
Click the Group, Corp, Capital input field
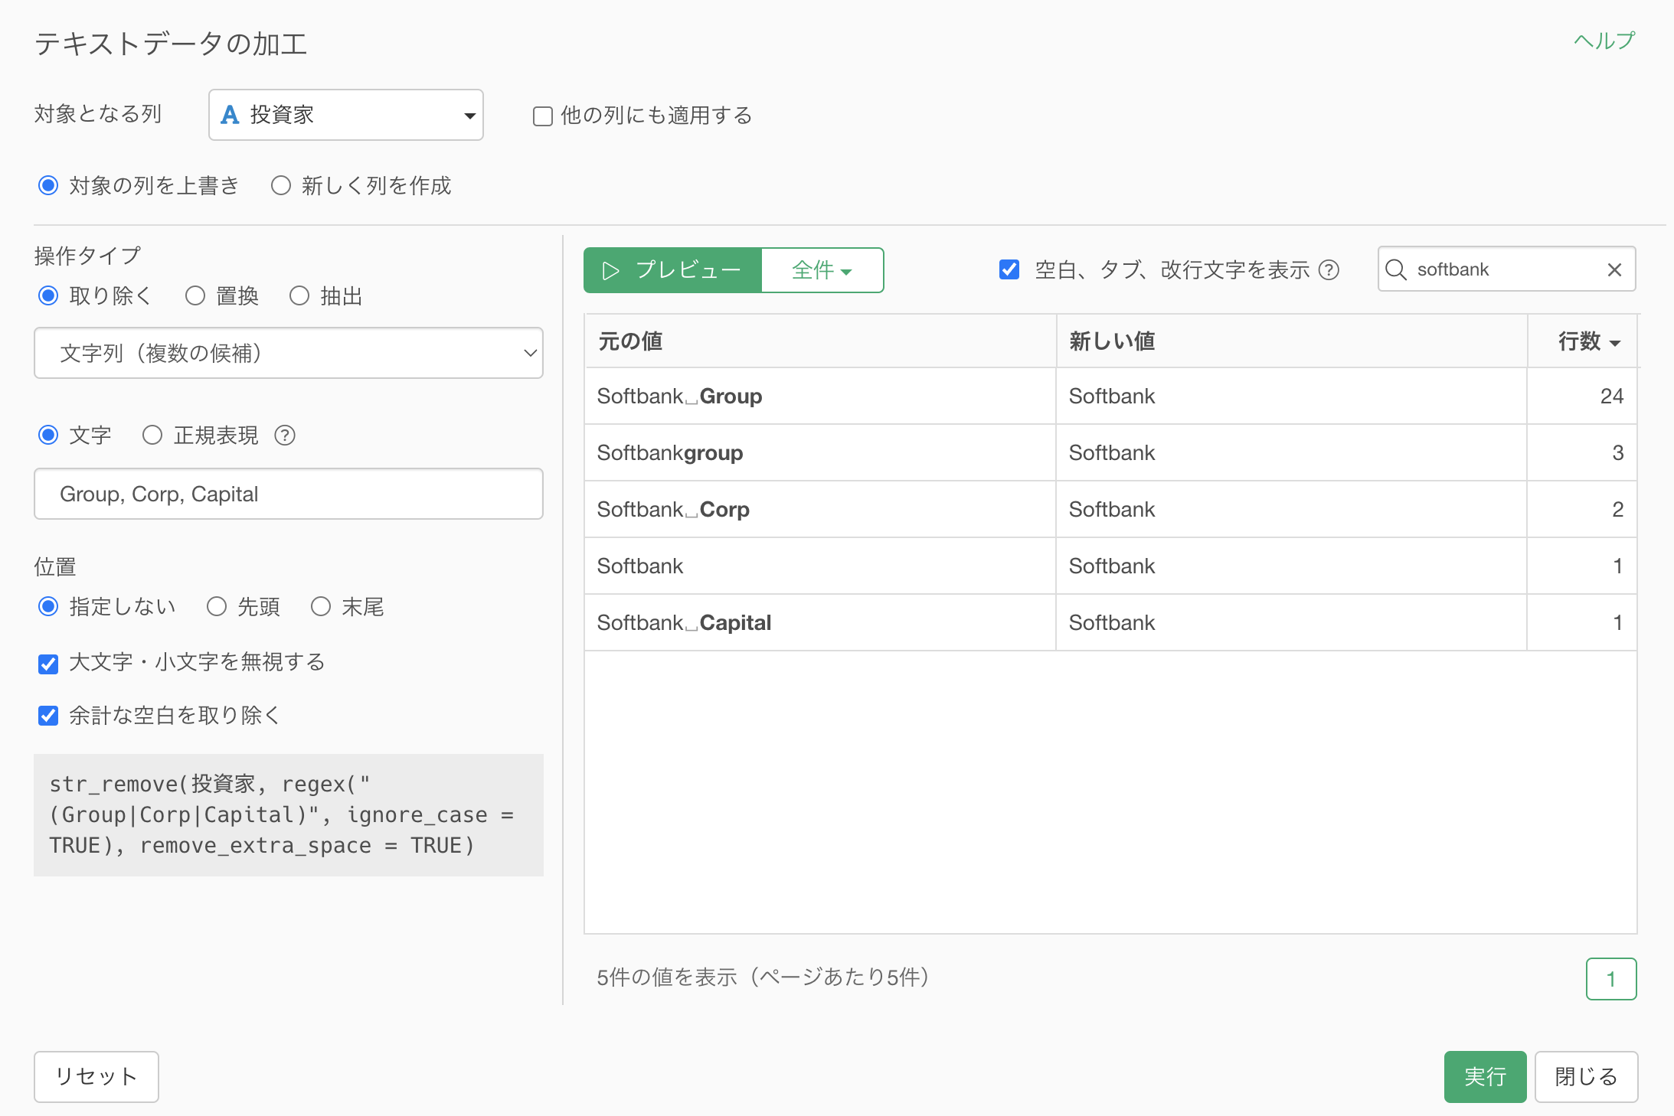[289, 494]
